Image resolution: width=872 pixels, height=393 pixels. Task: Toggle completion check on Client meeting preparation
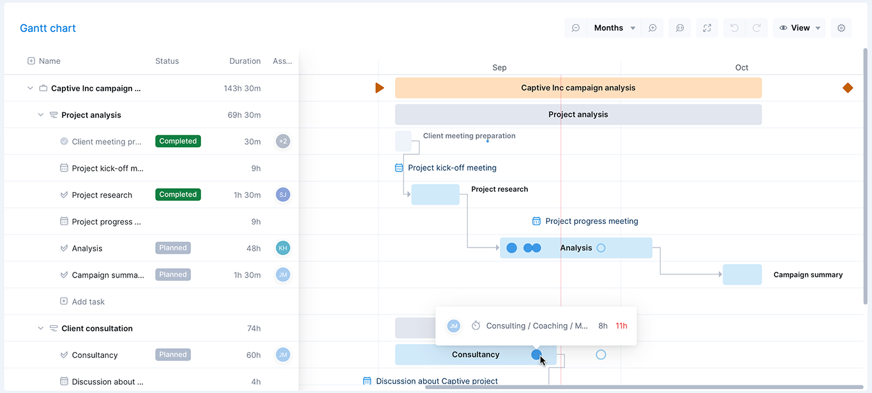(x=64, y=142)
